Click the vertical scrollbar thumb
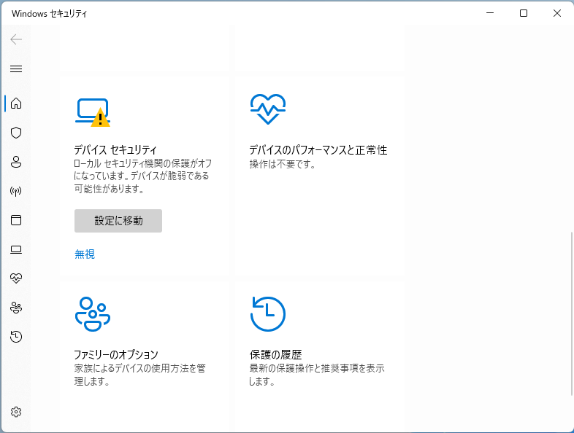The height and width of the screenshot is (433, 574). click(x=571, y=313)
